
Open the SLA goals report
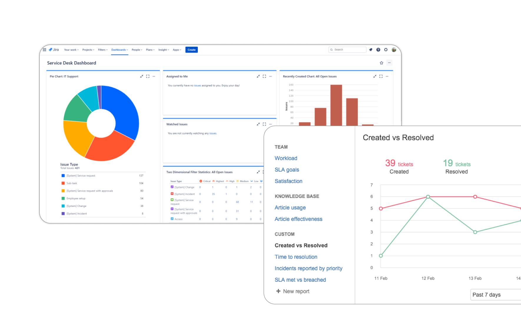(287, 170)
